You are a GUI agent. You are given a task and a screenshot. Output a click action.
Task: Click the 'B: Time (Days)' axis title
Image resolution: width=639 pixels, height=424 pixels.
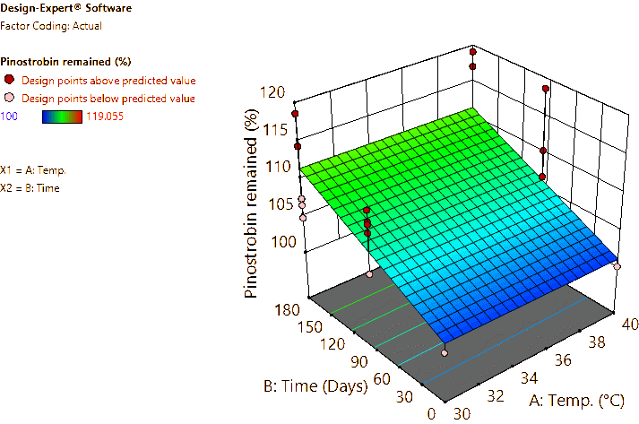pos(315,386)
